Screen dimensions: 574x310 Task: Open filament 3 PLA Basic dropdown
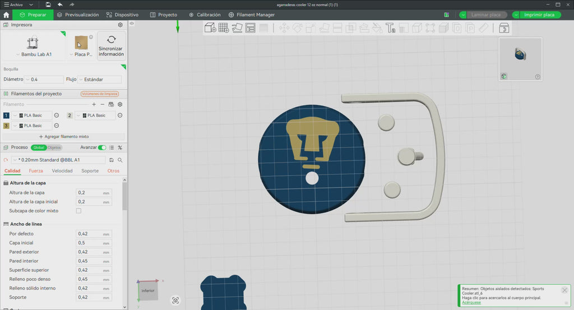(x=32, y=126)
